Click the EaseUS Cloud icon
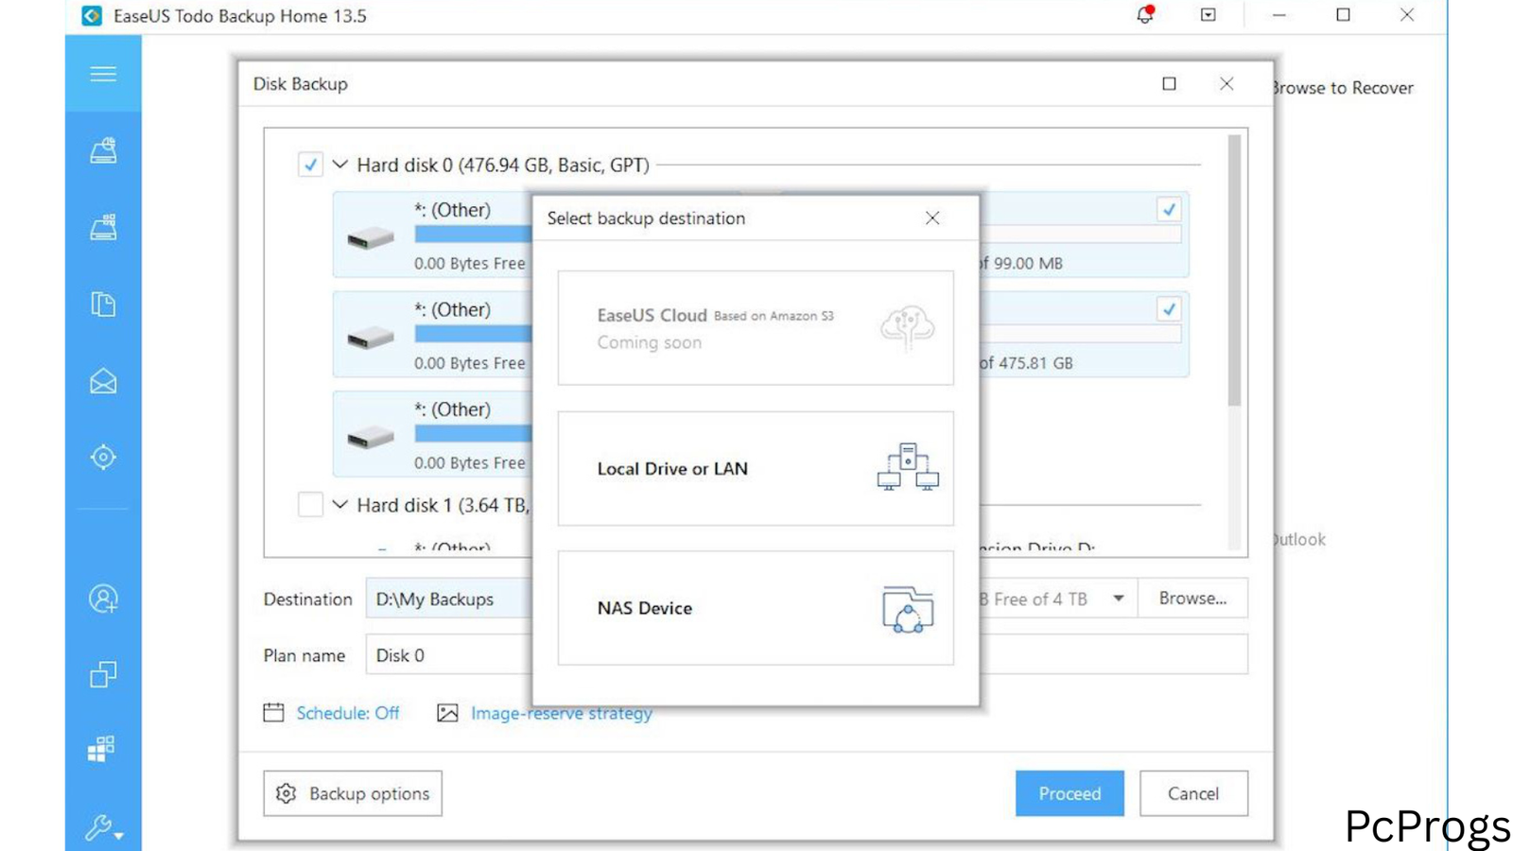This screenshot has height=851, width=1513. 908,328
